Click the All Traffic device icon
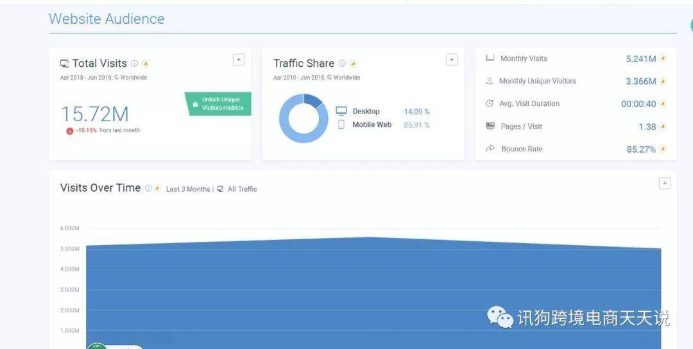Screen dimensions: 693x349 click(x=220, y=189)
